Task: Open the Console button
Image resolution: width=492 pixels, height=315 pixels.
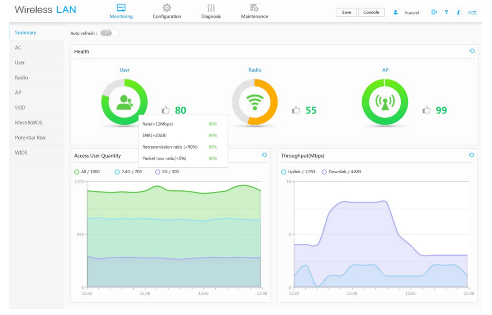Action: coord(371,12)
